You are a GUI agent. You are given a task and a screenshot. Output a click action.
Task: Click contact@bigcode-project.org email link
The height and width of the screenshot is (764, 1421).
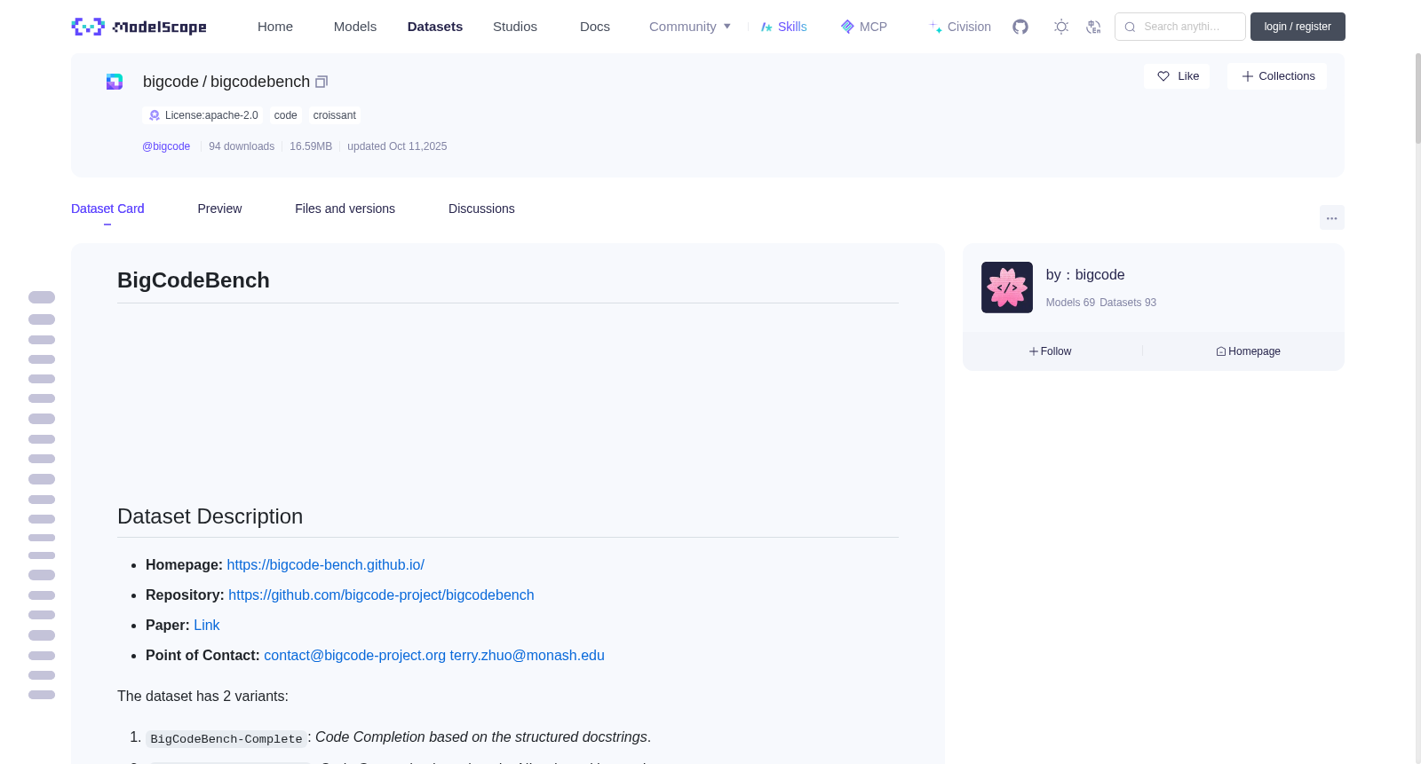(x=354, y=656)
